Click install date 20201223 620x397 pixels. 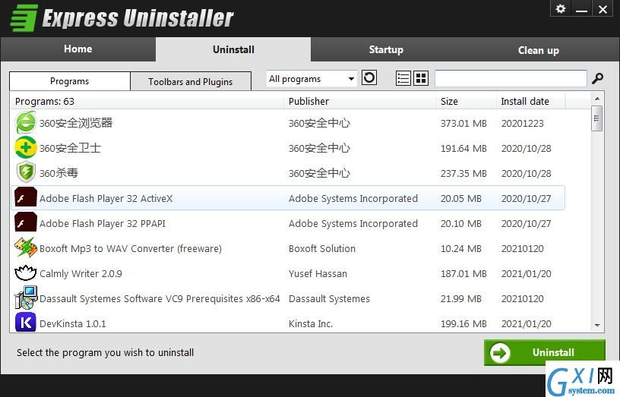[x=522, y=123]
